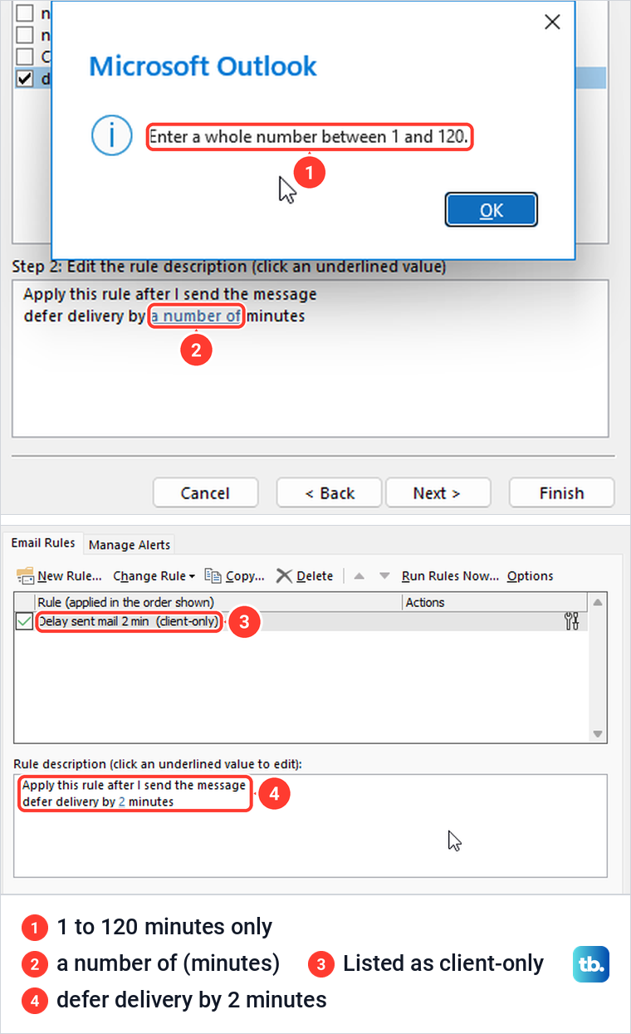Click the 'Rule (applied in the order shown)' column header
Screen dimensions: 631x1034
(x=218, y=602)
